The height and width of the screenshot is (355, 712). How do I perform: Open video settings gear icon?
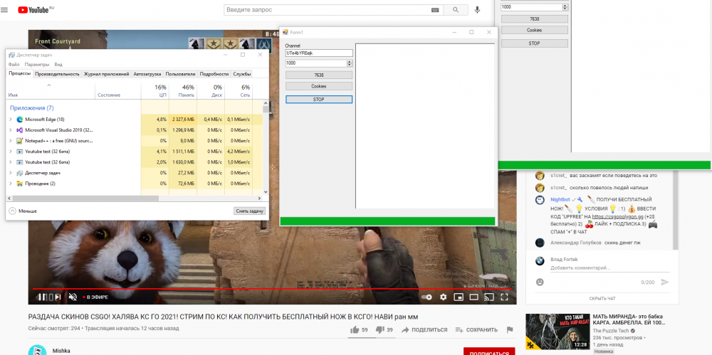pos(443,297)
